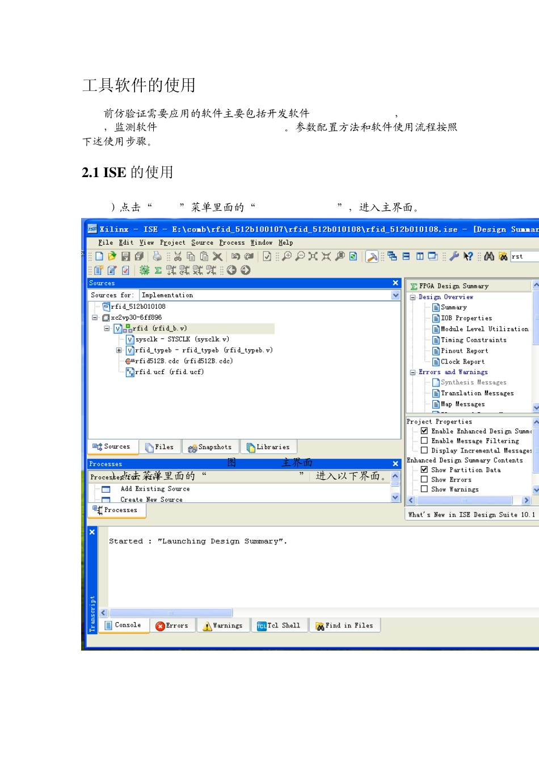Collapse the xc2vp30-6ff896 device node

(95, 317)
